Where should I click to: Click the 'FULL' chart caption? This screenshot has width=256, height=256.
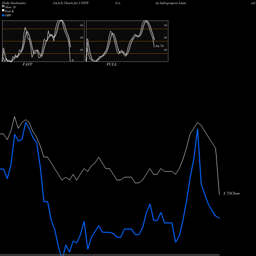pos(112,64)
